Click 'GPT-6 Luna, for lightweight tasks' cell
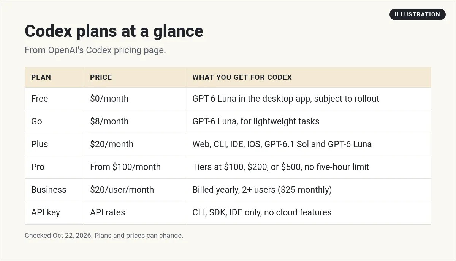The height and width of the screenshot is (261, 456). [x=309, y=121]
